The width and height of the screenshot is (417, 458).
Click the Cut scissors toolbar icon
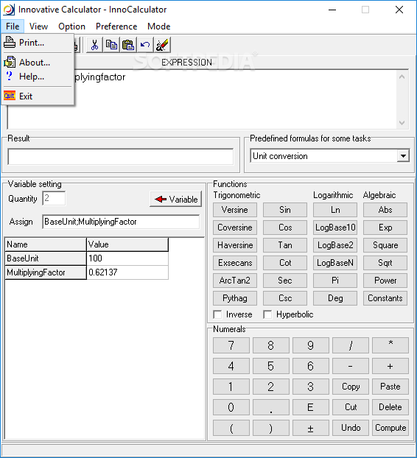point(94,45)
